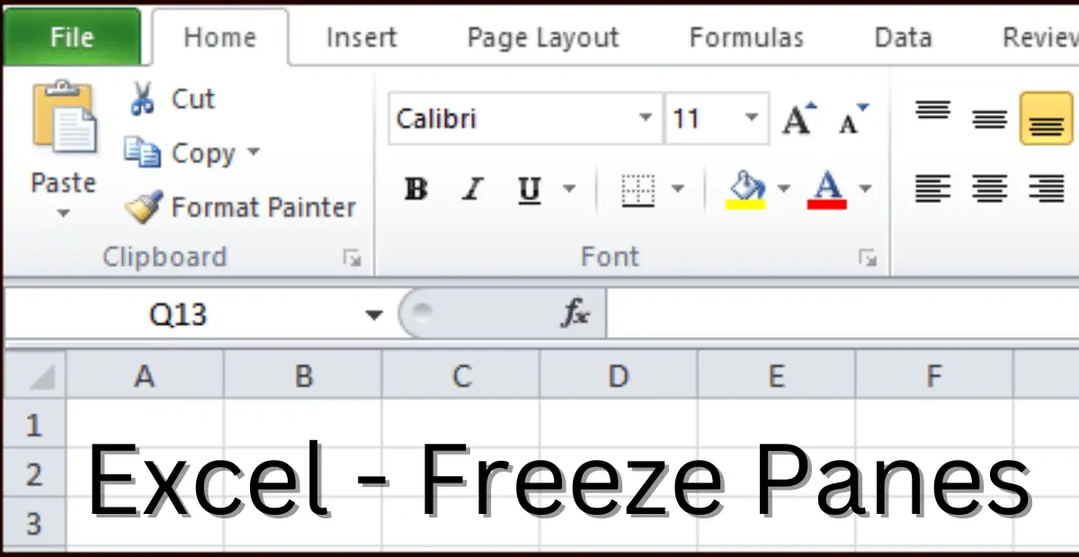Open the font size dropdown

tap(752, 118)
